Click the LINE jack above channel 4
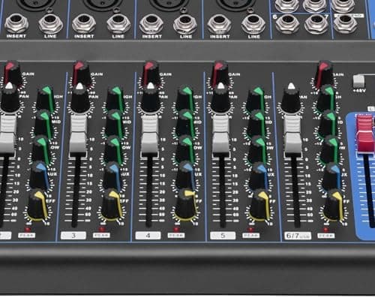 (185, 24)
